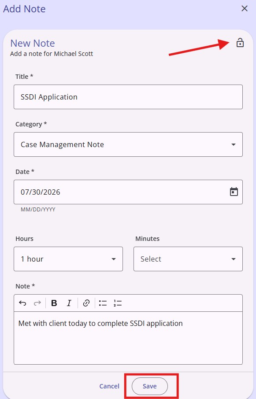This screenshot has height=399, width=256.
Task: Cancel adding the note
Action: (109, 386)
